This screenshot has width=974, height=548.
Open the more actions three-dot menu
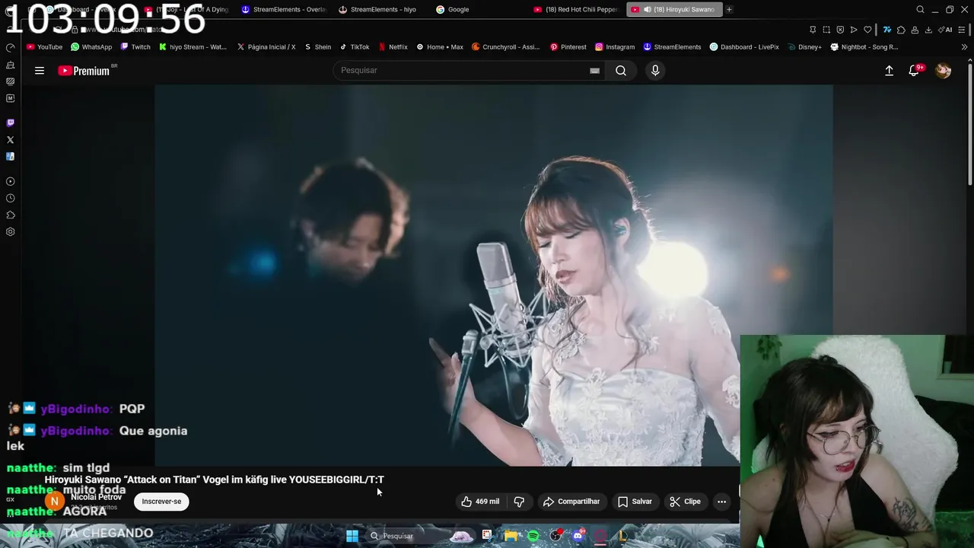(721, 502)
